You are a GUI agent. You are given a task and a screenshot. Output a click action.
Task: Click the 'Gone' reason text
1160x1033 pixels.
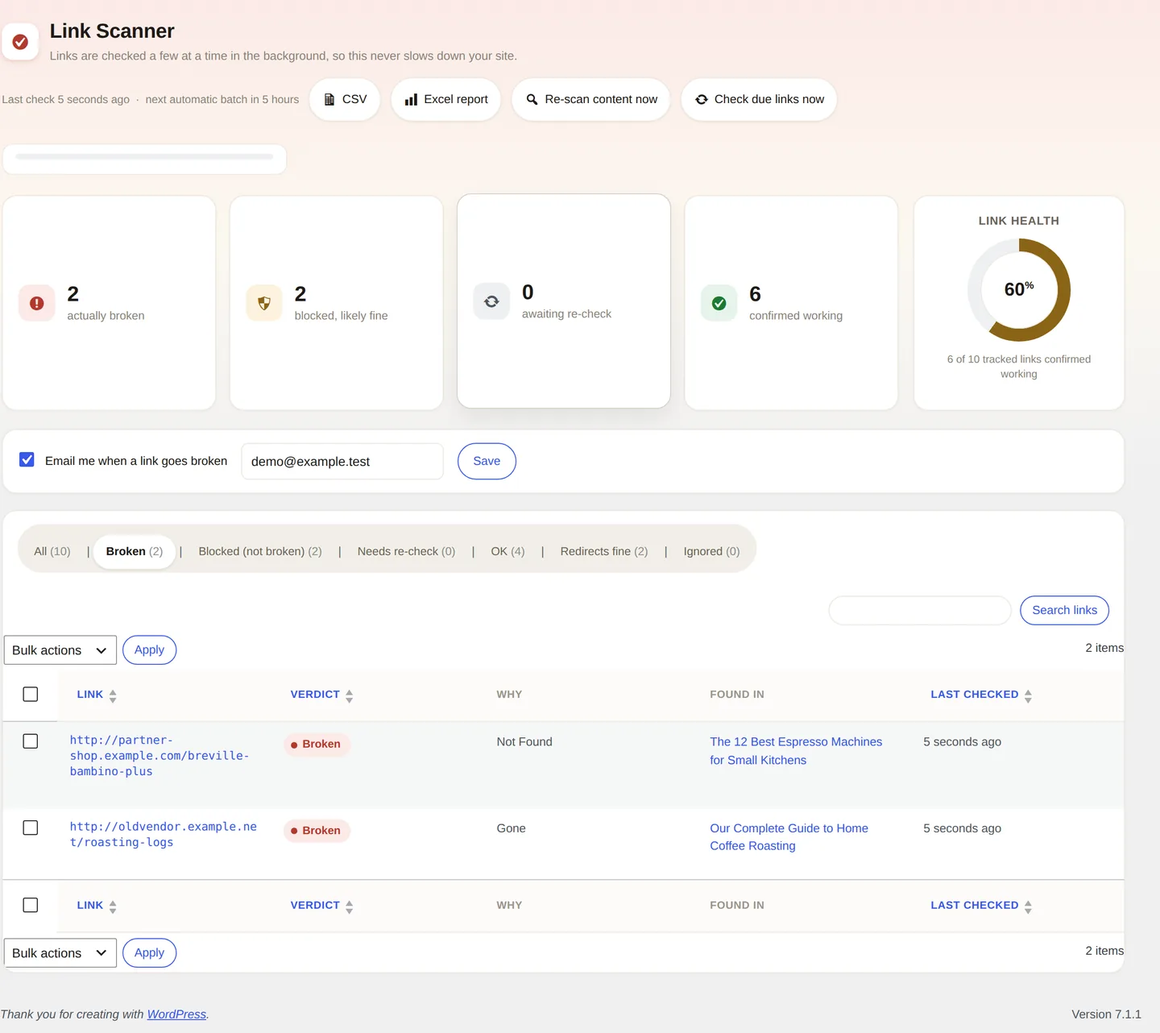[x=511, y=828]
